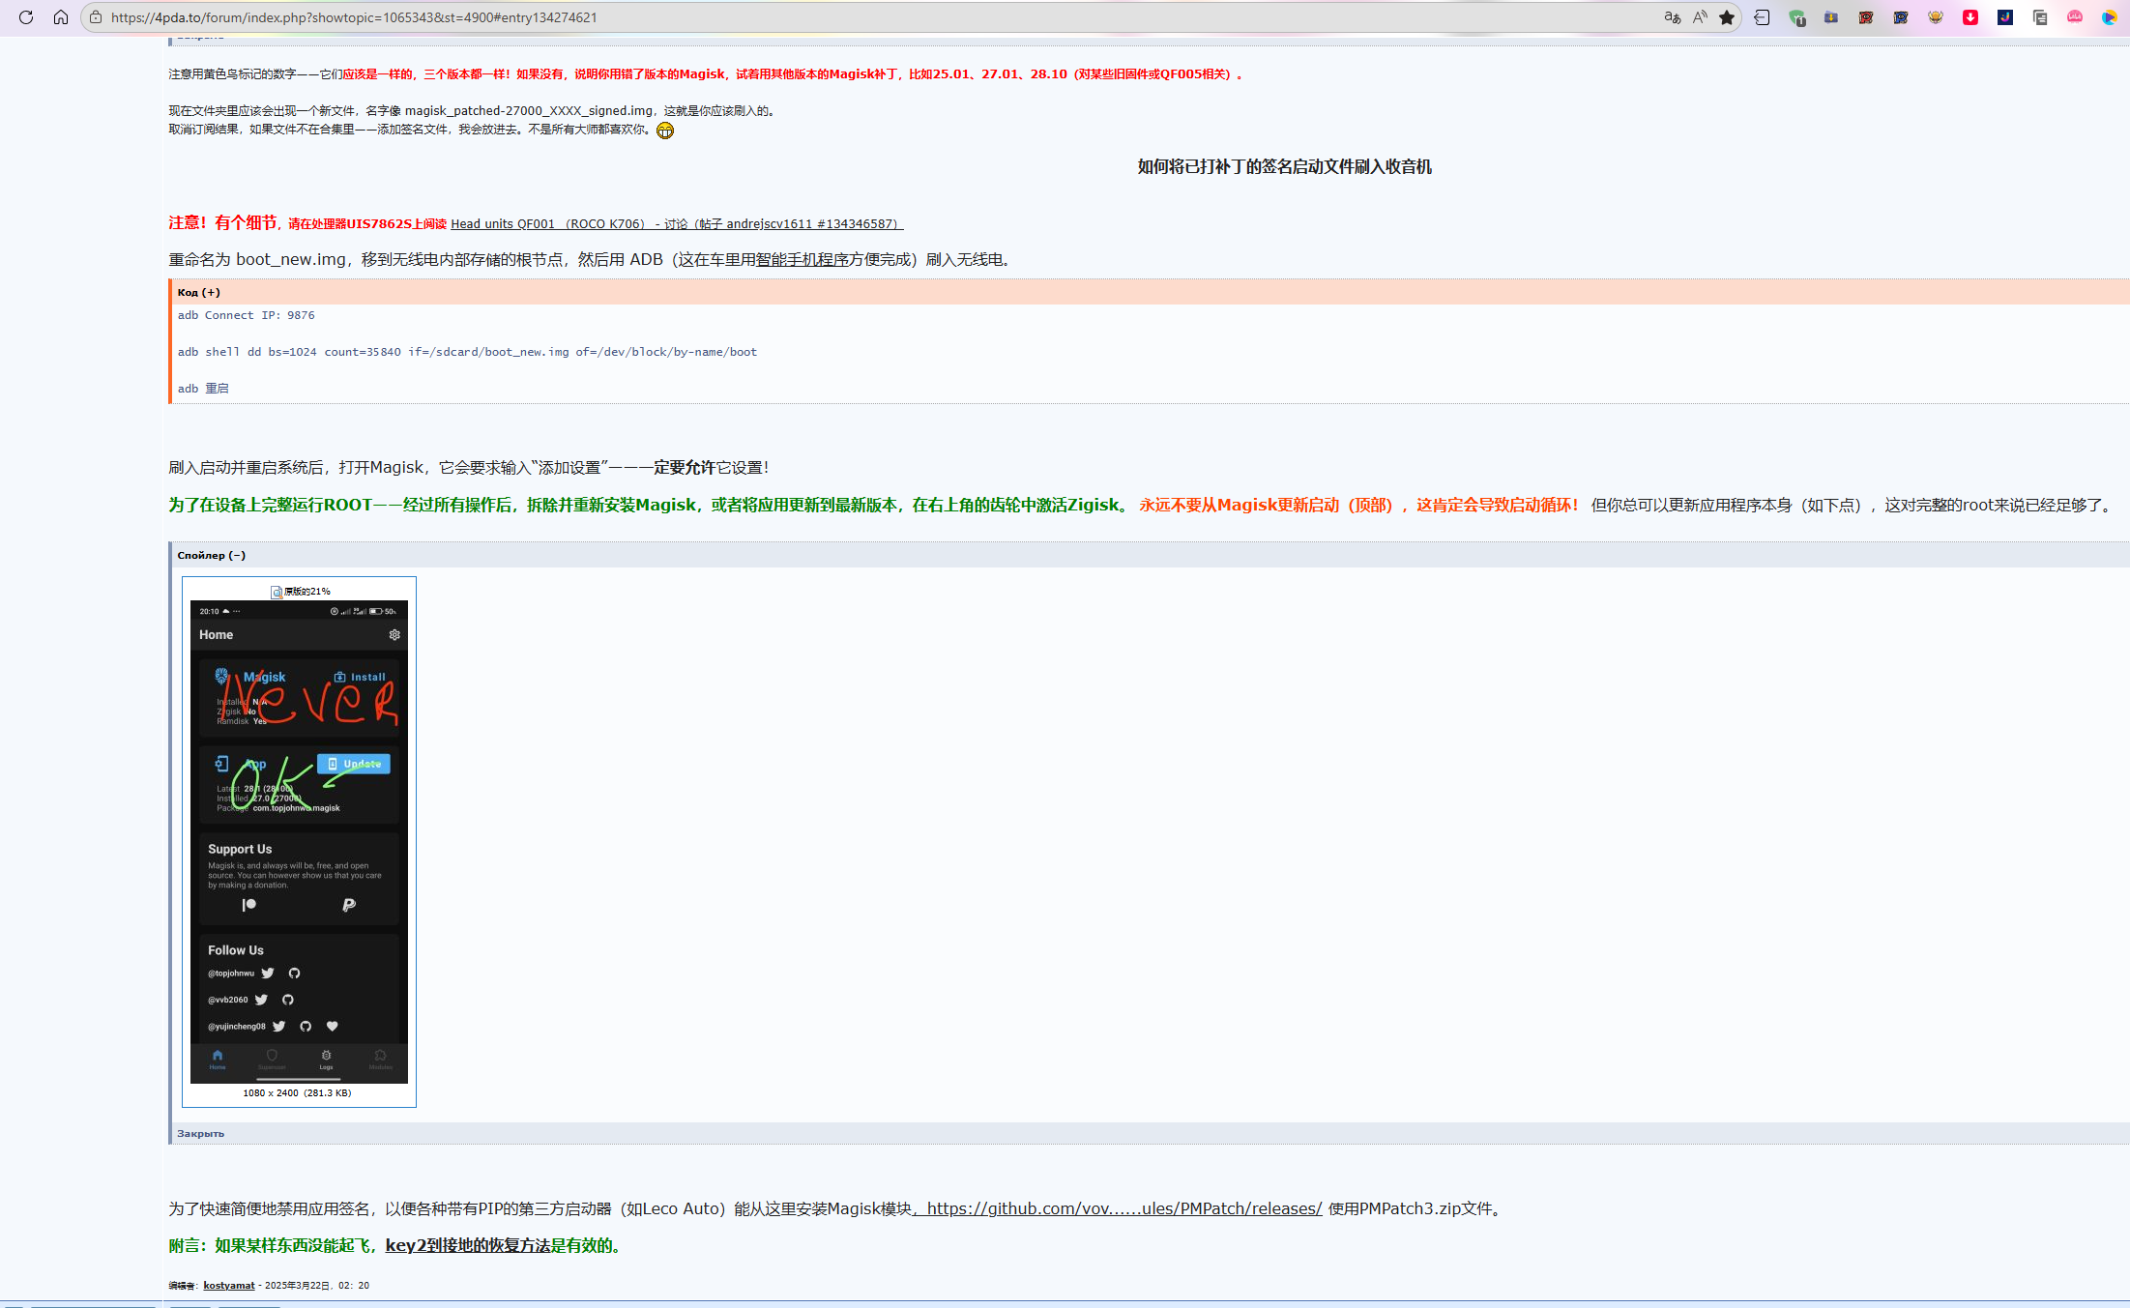Screen dimensions: 2130x1308
Task: Open the green shield extension with badge 1
Action: tap(1797, 17)
